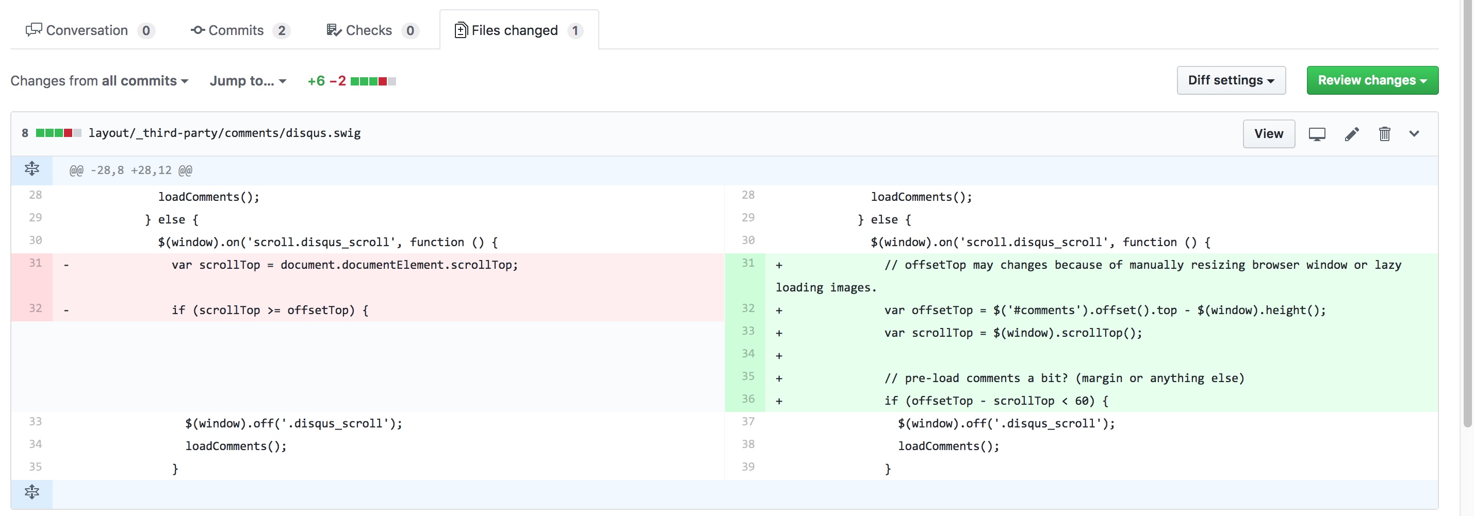Image resolution: width=1474 pixels, height=516 pixels.
Task: Click the View file button
Action: [1268, 134]
